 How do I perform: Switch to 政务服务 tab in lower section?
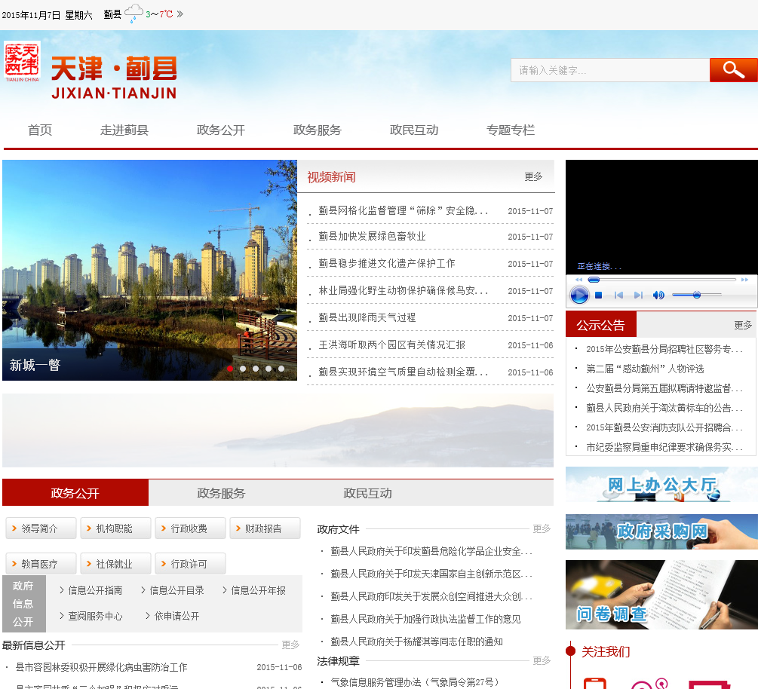222,493
